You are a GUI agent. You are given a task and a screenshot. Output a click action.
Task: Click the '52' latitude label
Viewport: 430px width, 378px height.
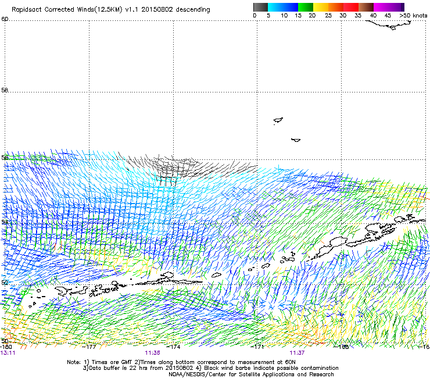click(4, 283)
